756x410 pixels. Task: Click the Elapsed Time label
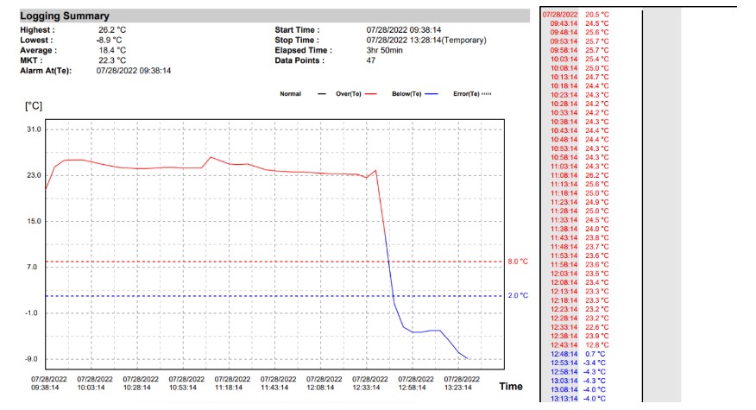coord(303,50)
